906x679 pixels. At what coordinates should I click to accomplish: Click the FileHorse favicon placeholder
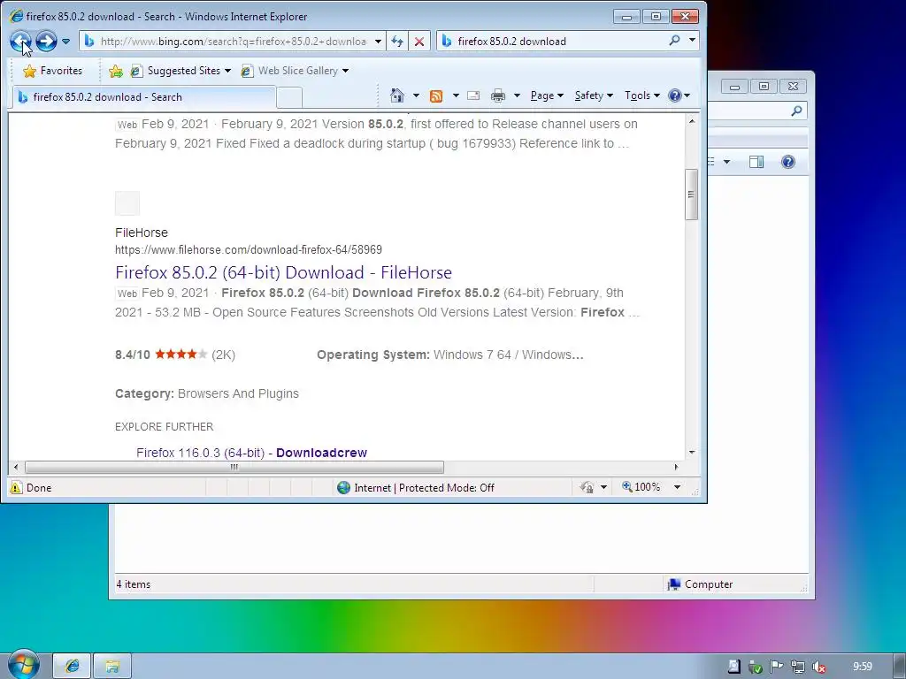coord(127,203)
